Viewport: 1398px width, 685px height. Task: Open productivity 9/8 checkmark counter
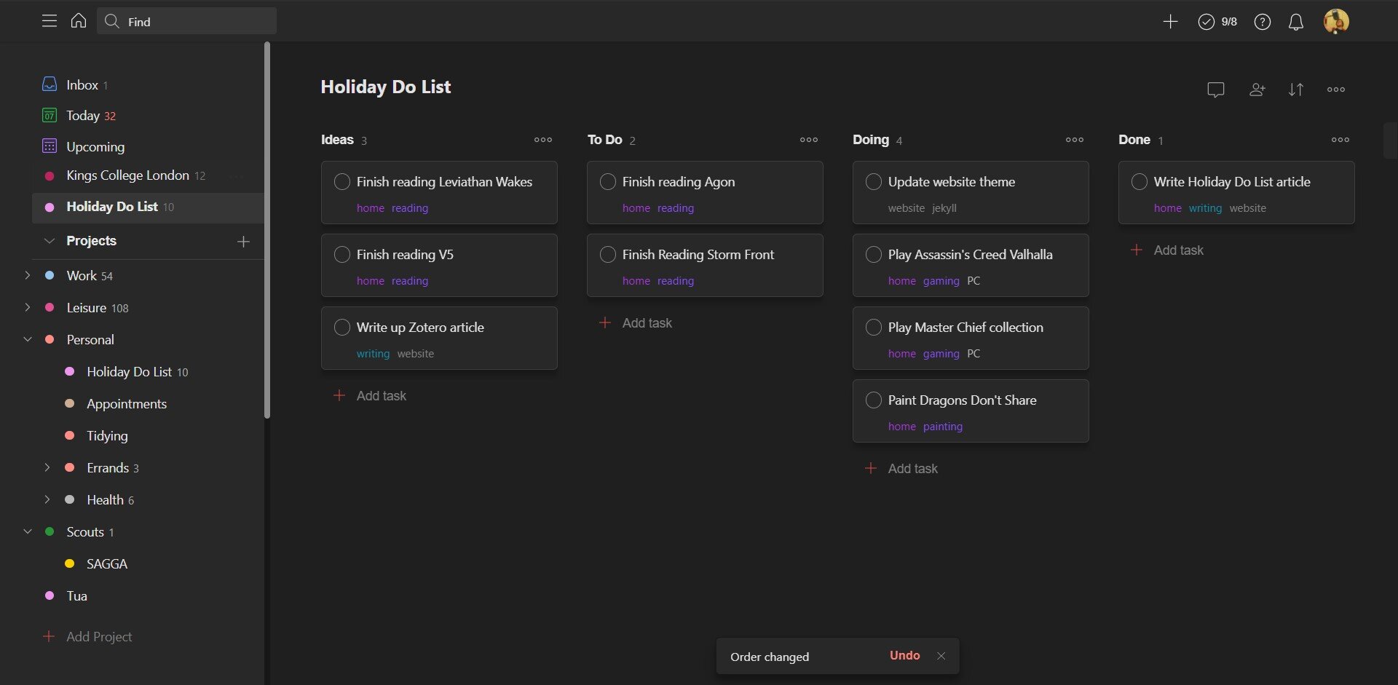pos(1217,22)
